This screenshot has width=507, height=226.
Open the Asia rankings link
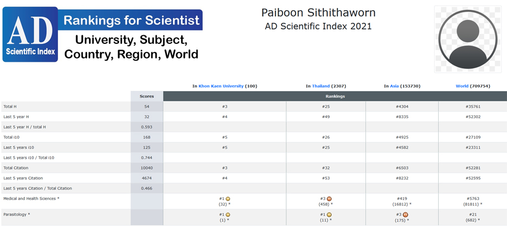tap(394, 86)
